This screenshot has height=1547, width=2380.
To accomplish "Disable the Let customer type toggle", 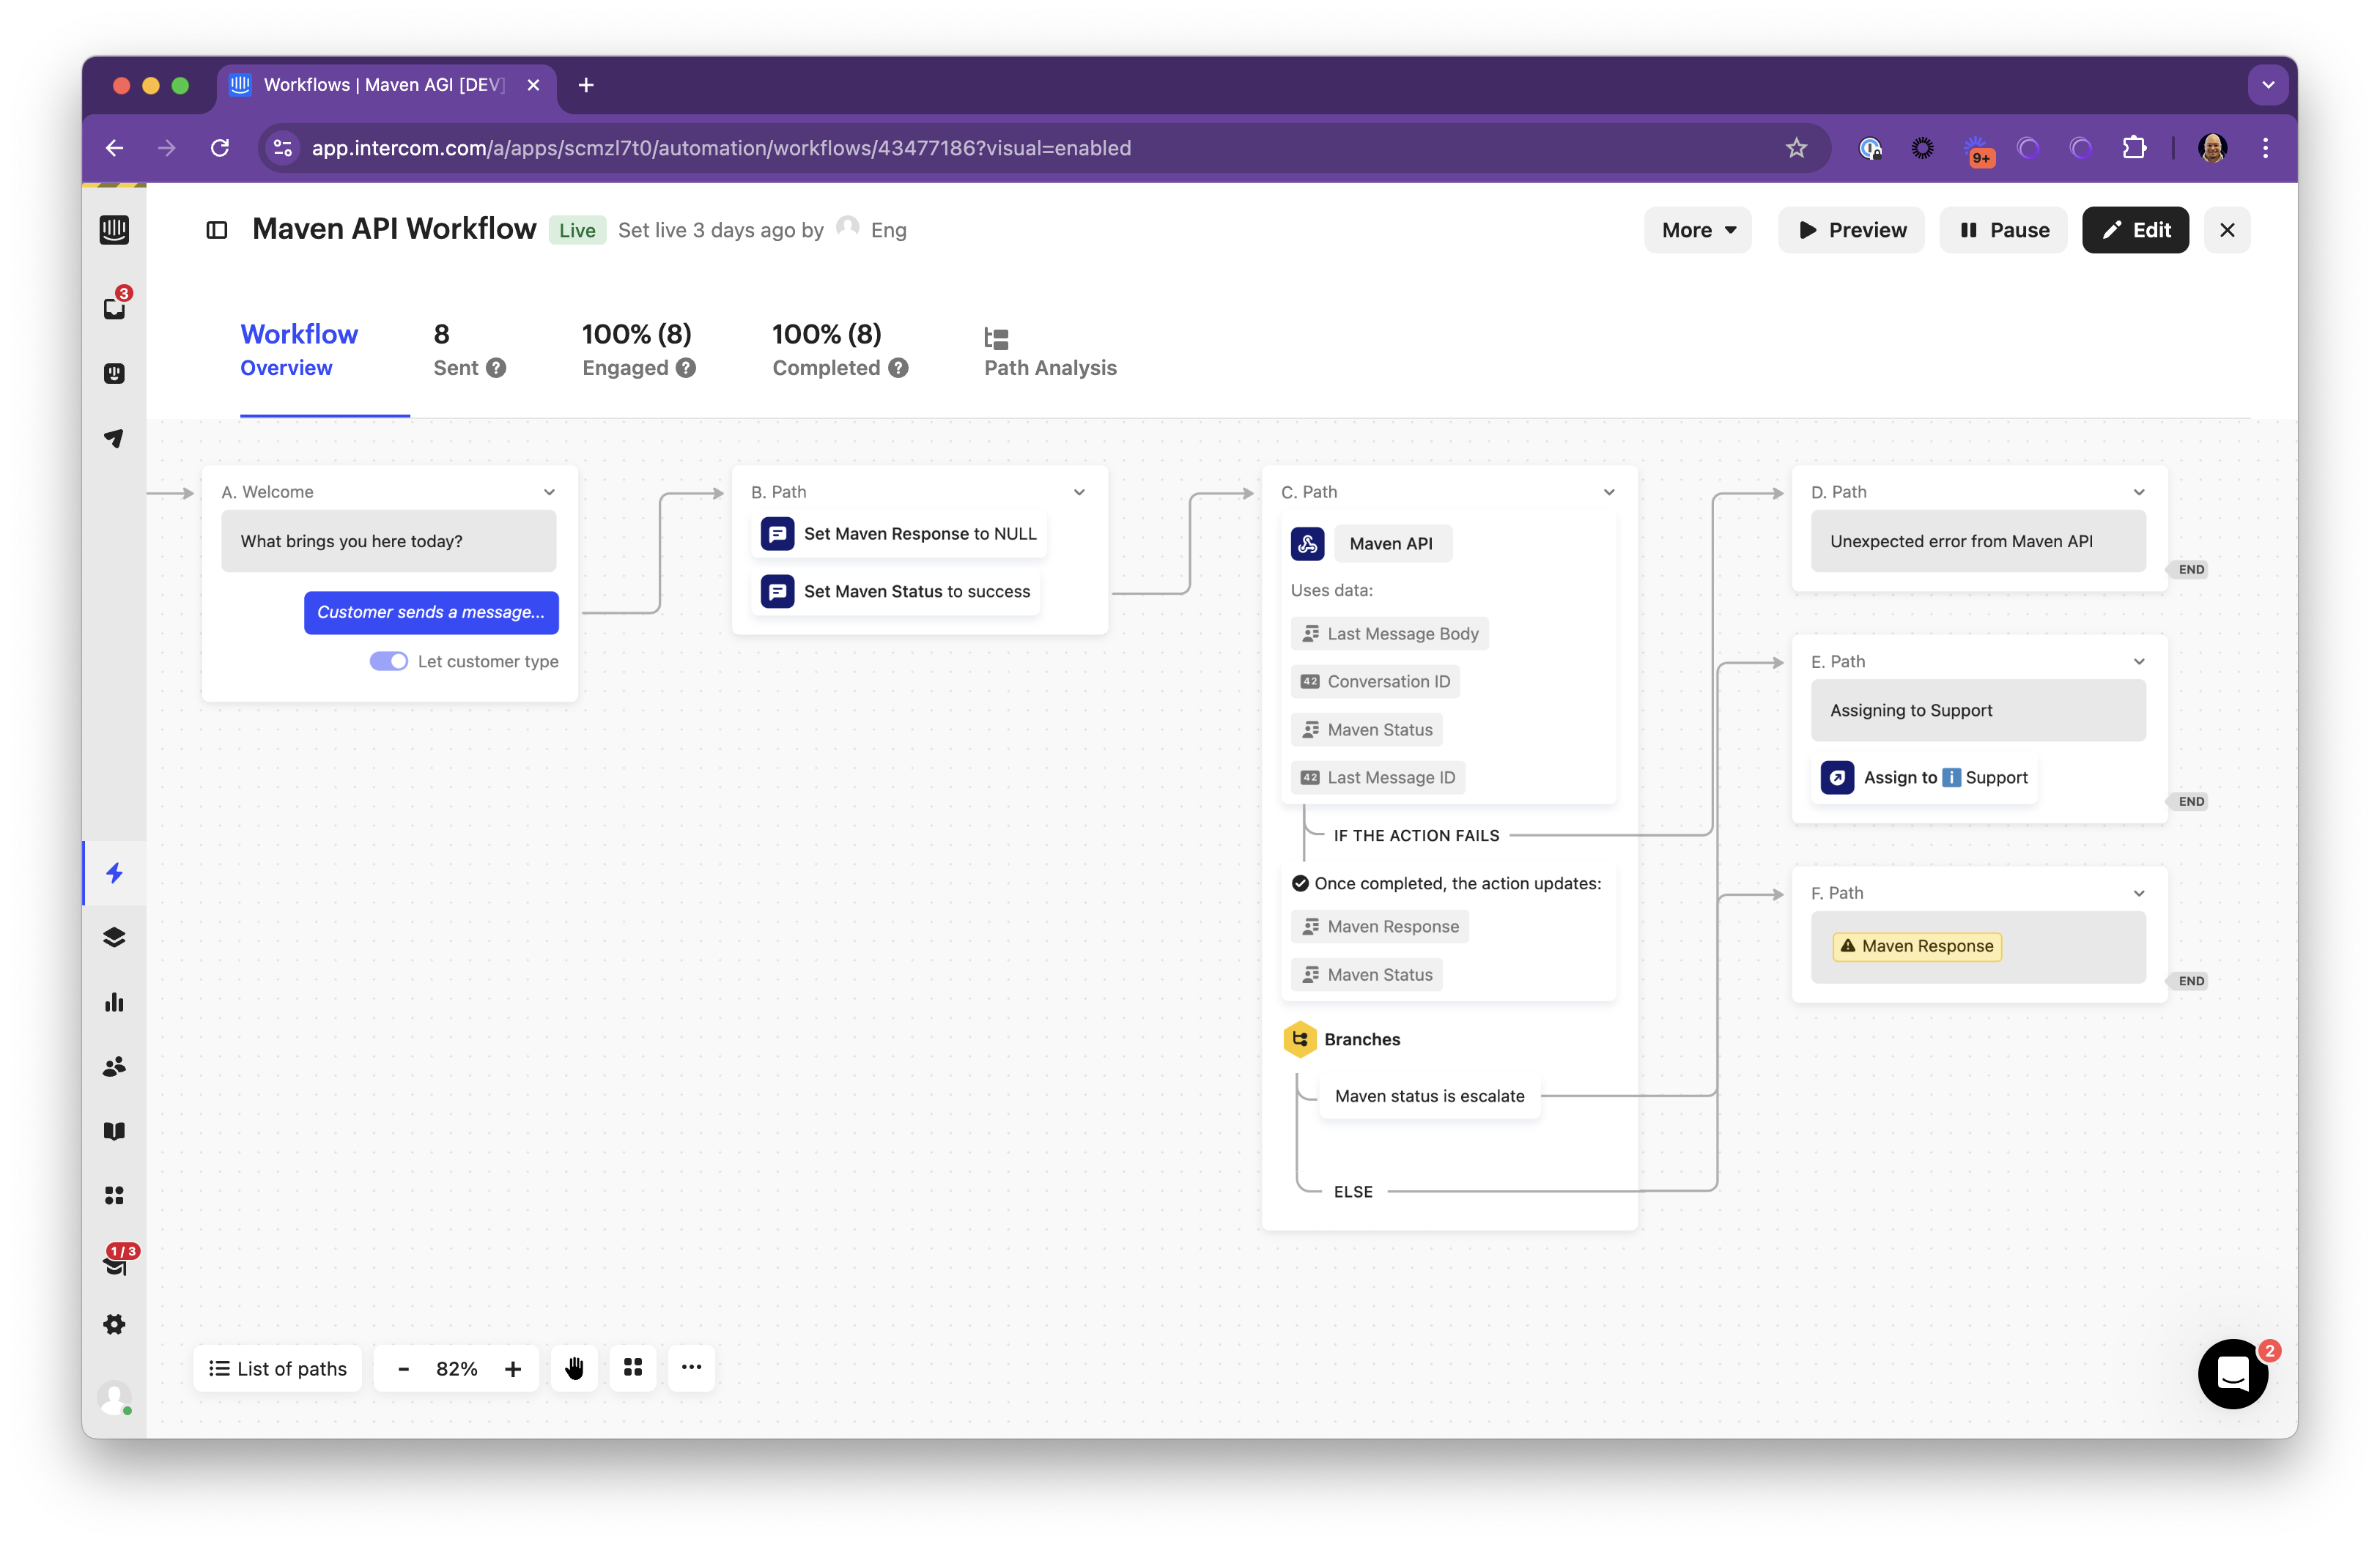I will tap(388, 661).
